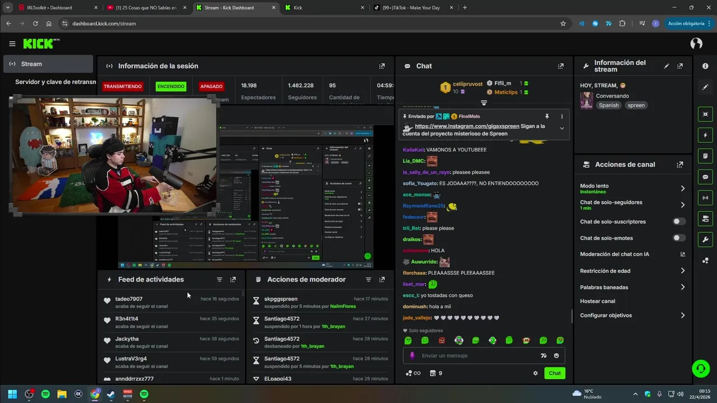Pop out the Acciones de canal panel
The width and height of the screenshot is (717, 403).
(680, 165)
